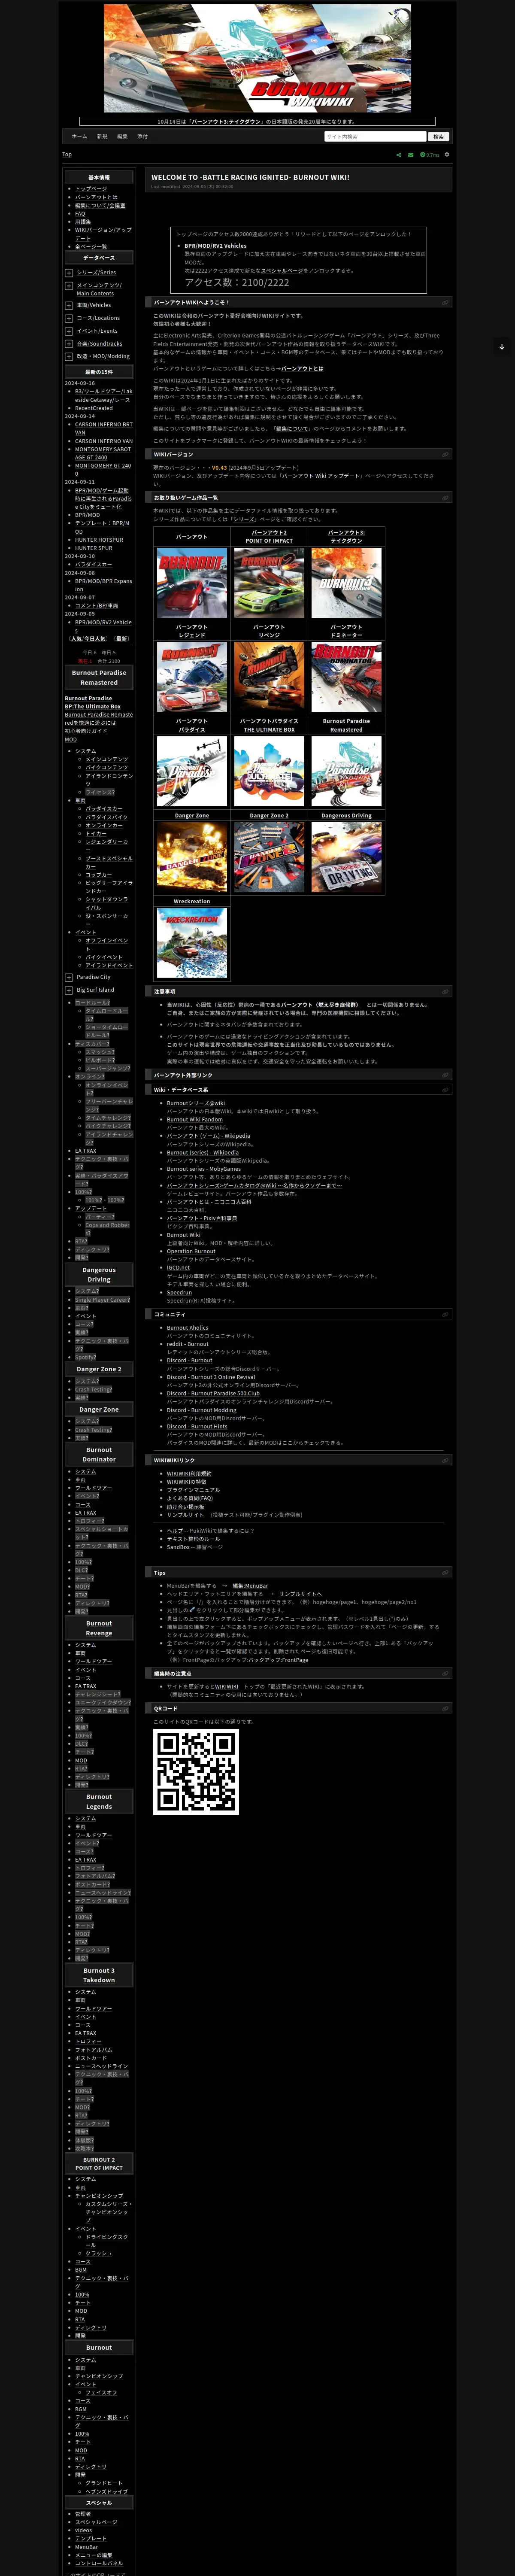
Task: Click the バーンアウト3: テイクダウン cover image
Action: pos(346,583)
